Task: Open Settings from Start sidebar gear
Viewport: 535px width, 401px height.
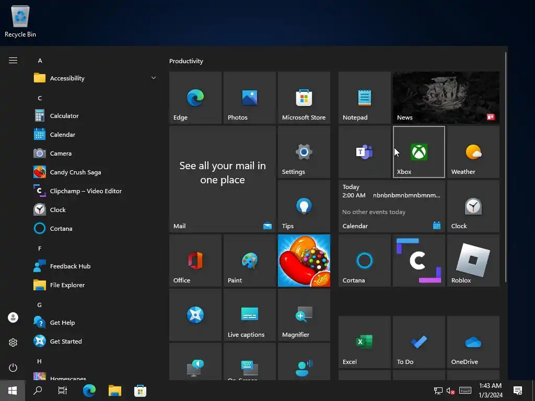Action: click(13, 343)
